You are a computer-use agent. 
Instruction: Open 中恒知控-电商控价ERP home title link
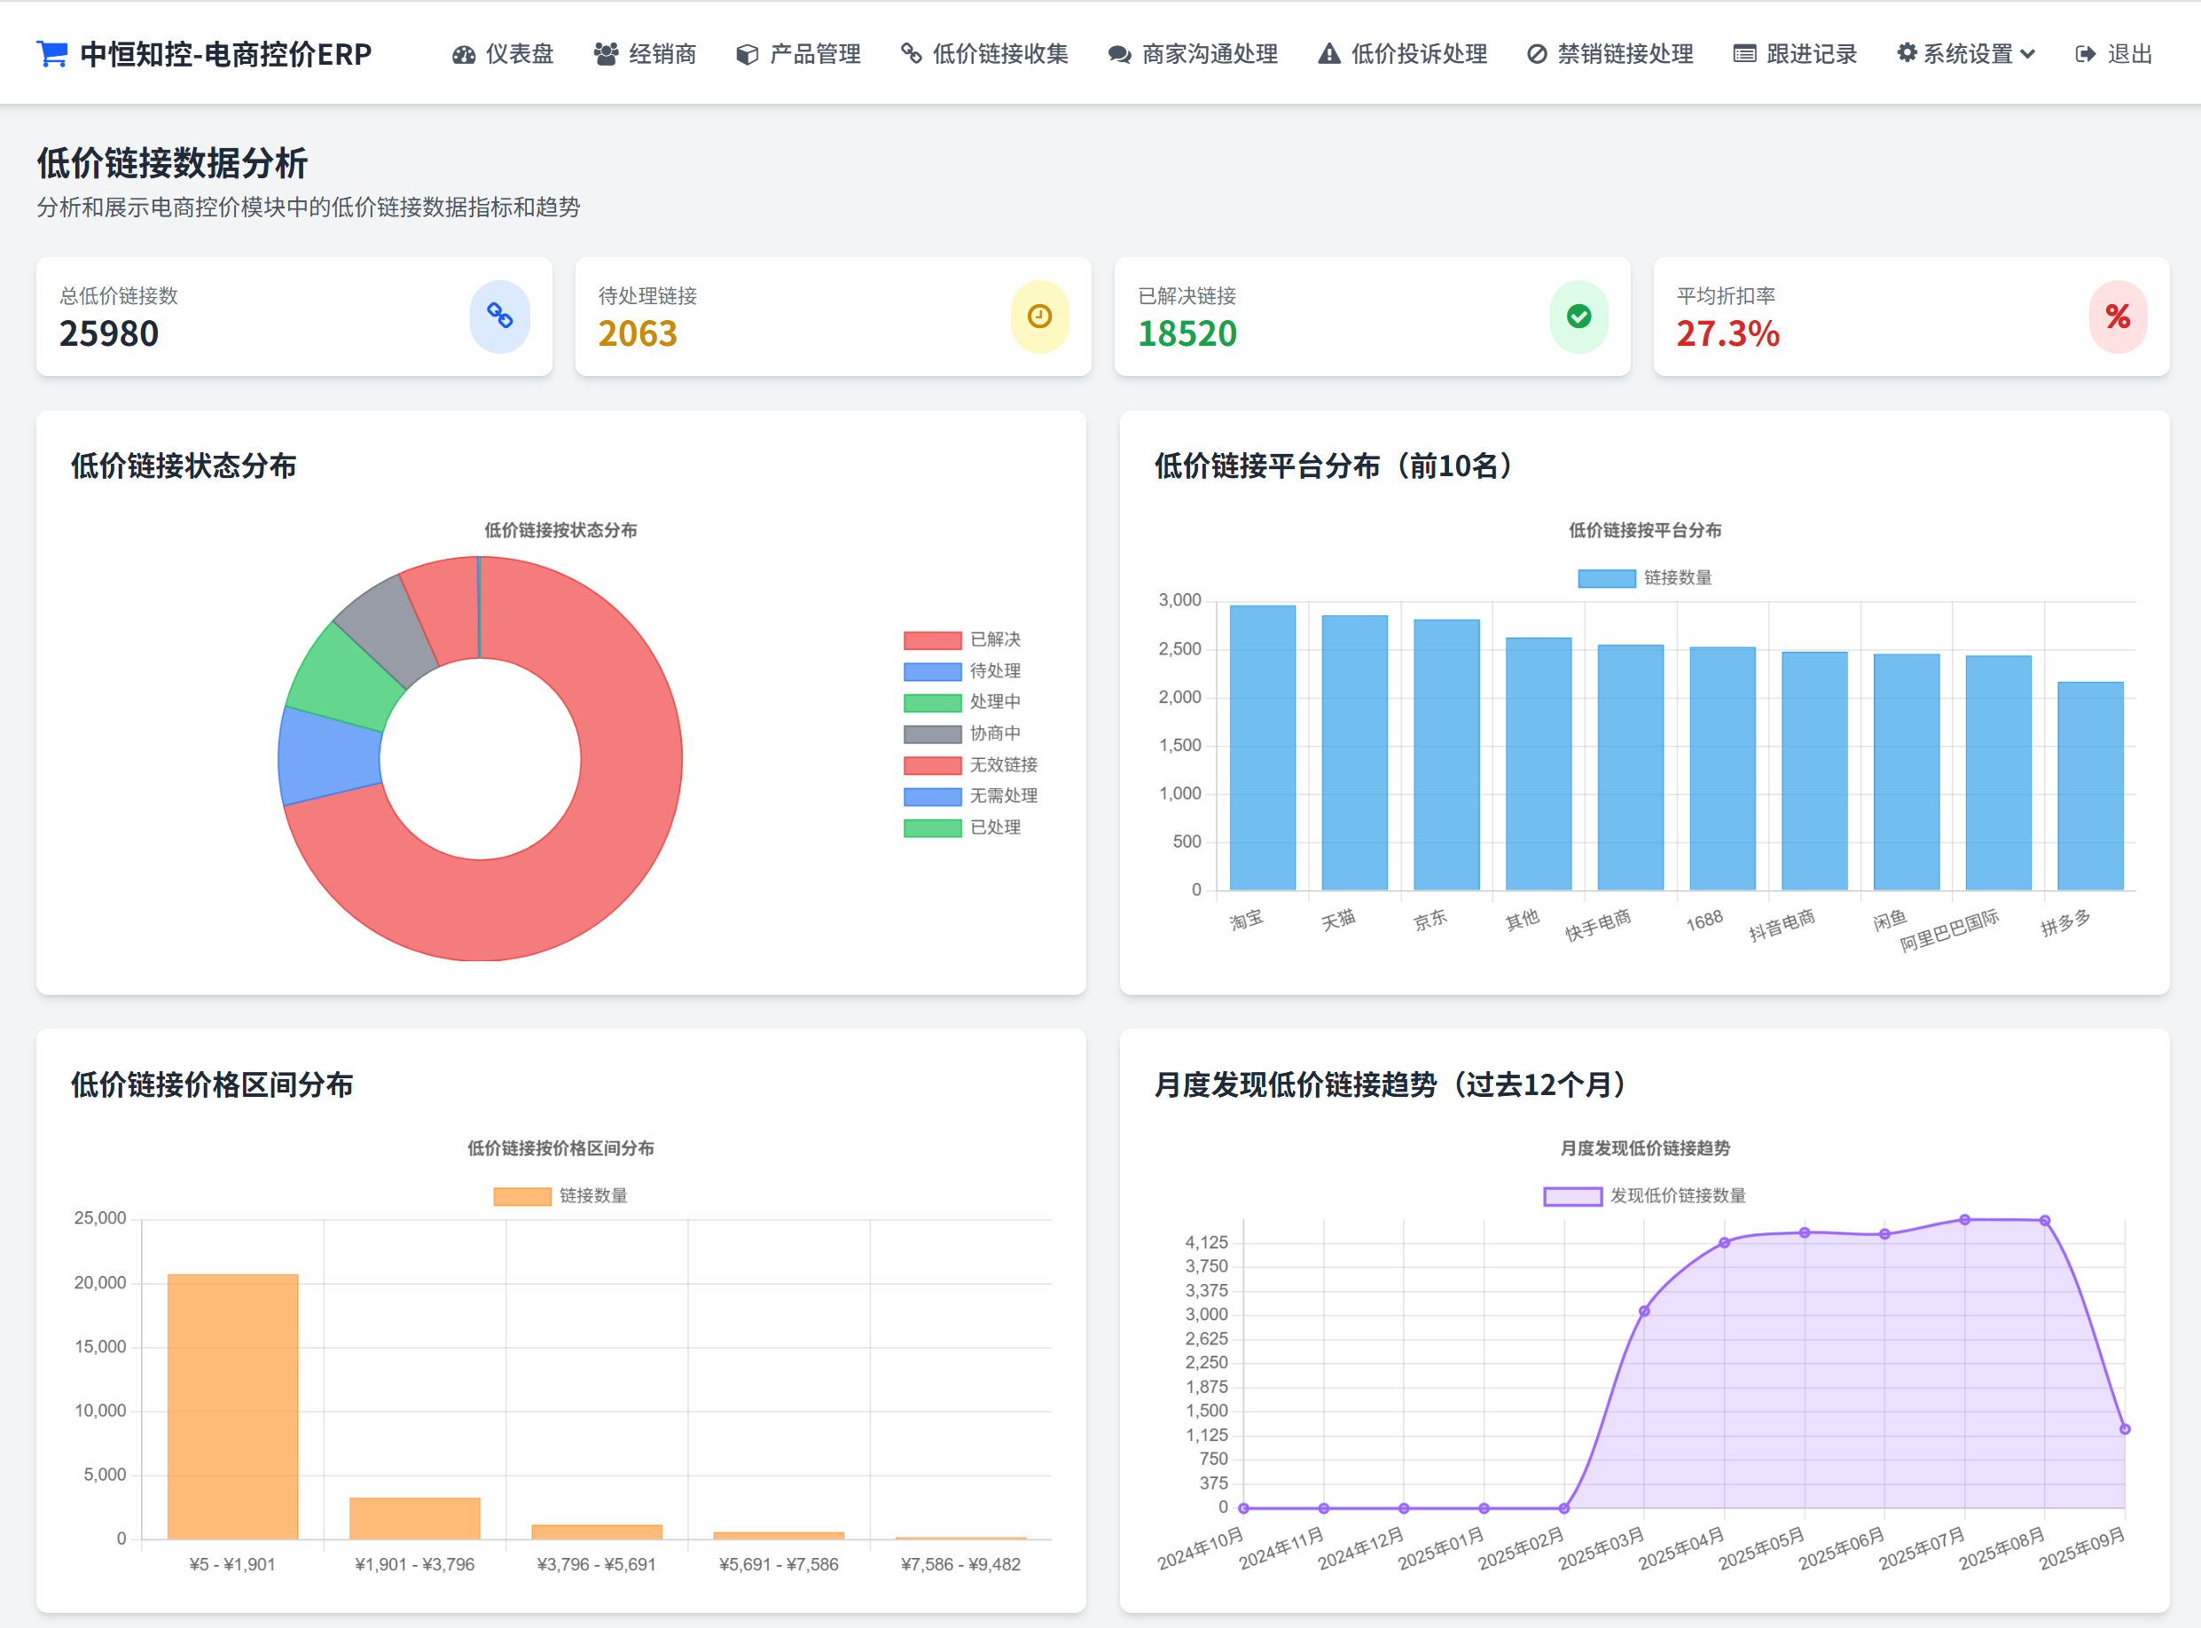pyautogui.click(x=226, y=54)
